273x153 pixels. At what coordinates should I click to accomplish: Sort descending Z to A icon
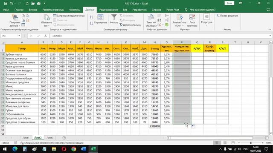click(x=91, y=23)
